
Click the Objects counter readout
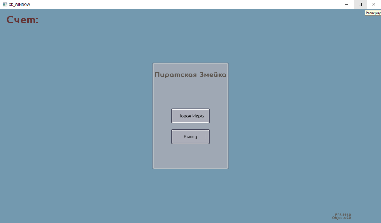[x=341, y=218]
